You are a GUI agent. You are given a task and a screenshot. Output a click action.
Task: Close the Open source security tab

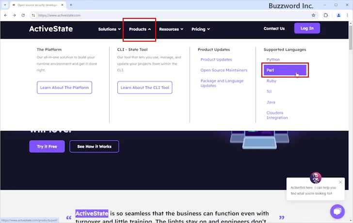pos(63,5)
